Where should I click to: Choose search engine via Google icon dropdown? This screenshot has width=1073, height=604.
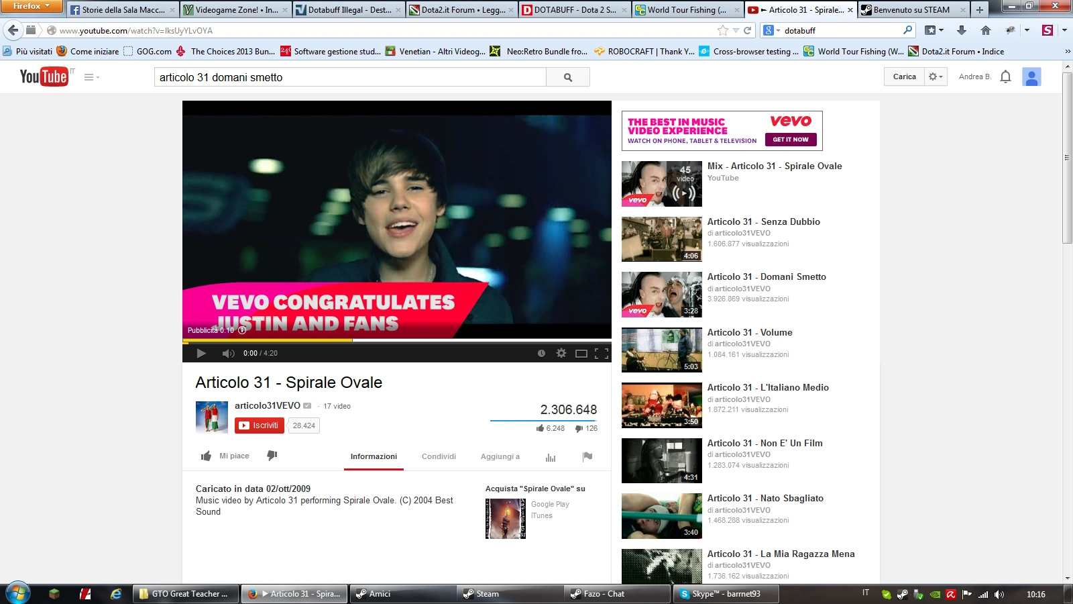coord(772,30)
